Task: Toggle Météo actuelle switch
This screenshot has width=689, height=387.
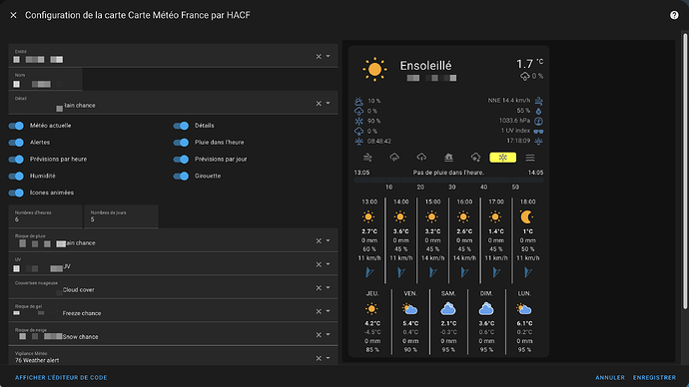Action: click(16, 126)
